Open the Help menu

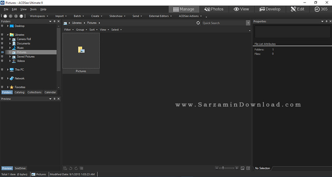[x=43, y=9]
